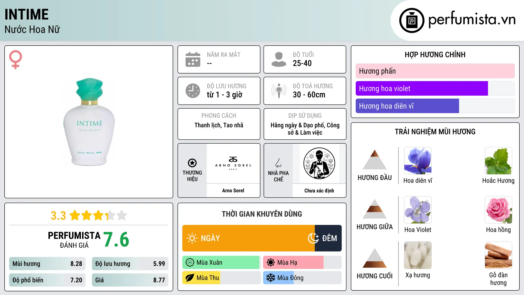This screenshot has width=524, height=295.
Task: Click the perfumista.vn site name
Action: 472,19
